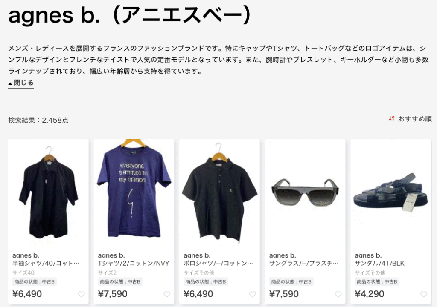Viewport: 437px width, 307px height.
Task: Like the black polo shirt with its heart icon
Action: pyautogui.click(x=253, y=294)
